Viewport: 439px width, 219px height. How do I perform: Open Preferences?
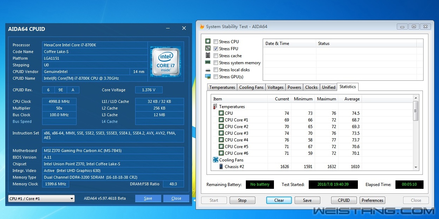(373, 200)
